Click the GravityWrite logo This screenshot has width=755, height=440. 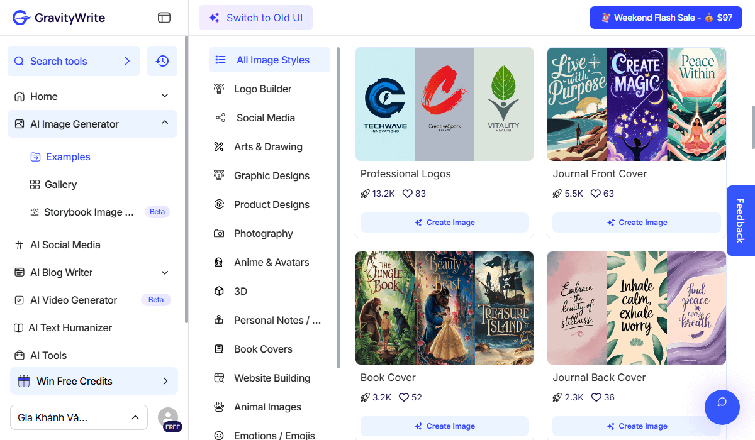59,18
